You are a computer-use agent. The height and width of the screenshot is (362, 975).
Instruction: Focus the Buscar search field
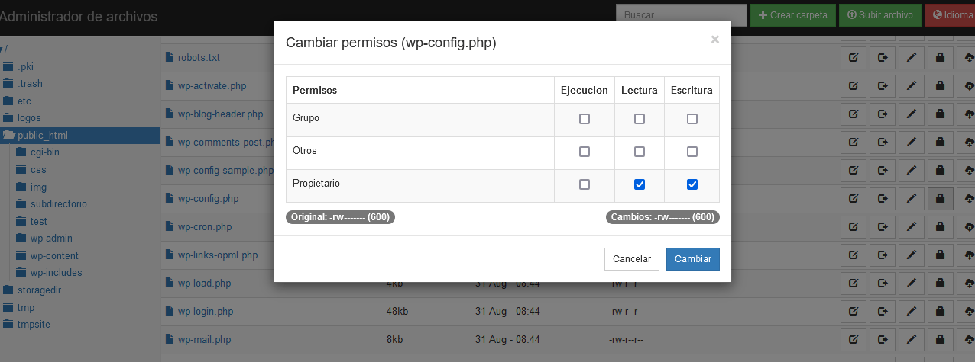pyautogui.click(x=681, y=14)
